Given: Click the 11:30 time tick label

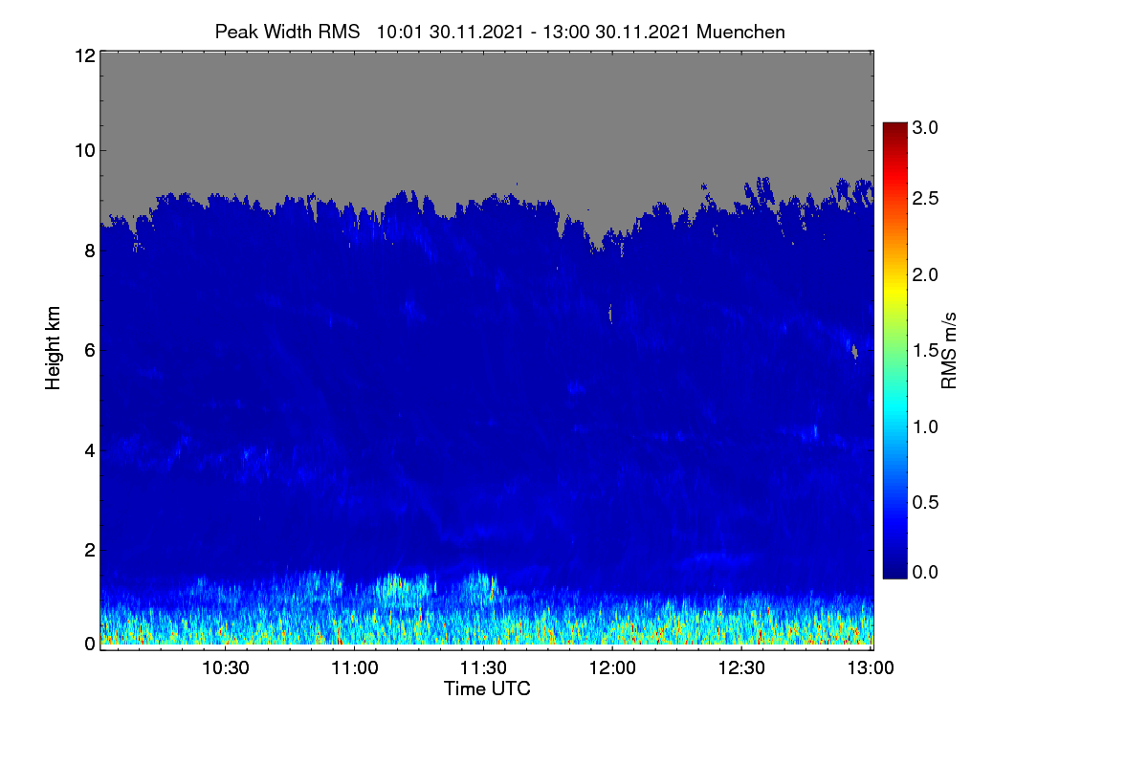Looking at the screenshot, I should (484, 668).
